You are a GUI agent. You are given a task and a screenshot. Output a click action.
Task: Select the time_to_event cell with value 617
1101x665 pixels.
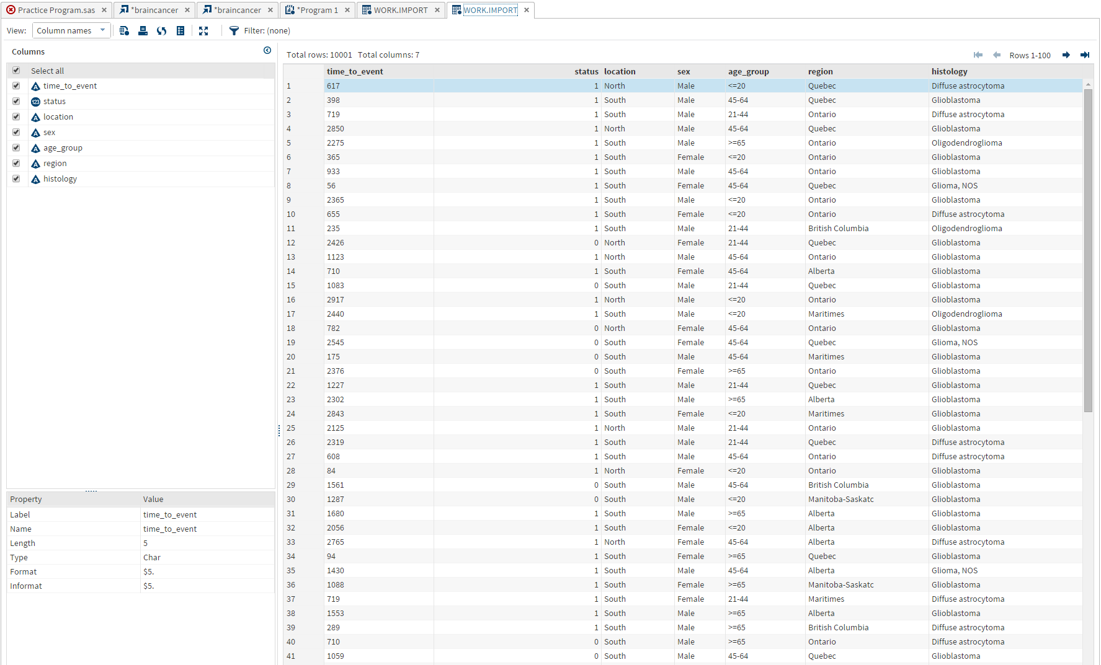[378, 86]
